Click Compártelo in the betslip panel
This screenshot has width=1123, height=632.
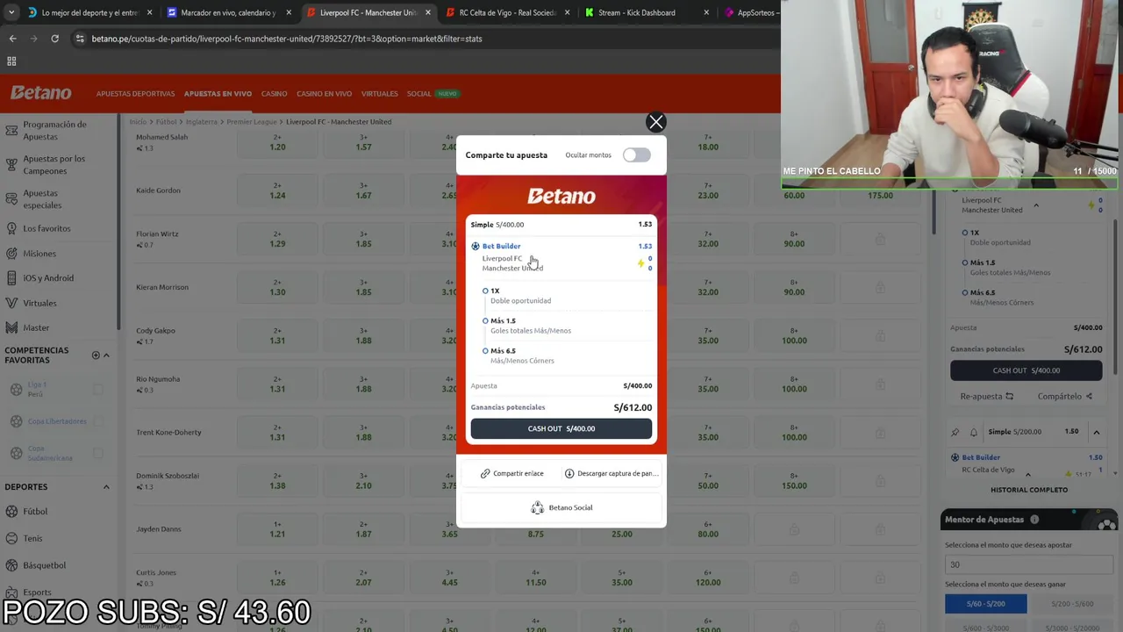[x=1064, y=396]
